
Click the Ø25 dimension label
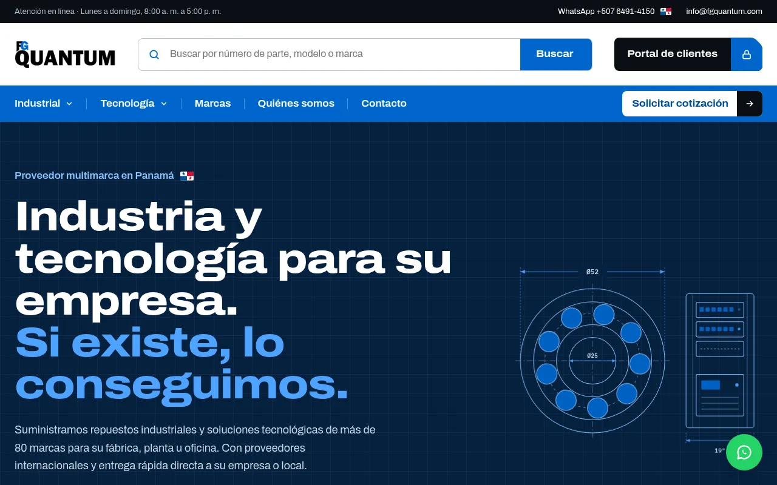coord(592,355)
